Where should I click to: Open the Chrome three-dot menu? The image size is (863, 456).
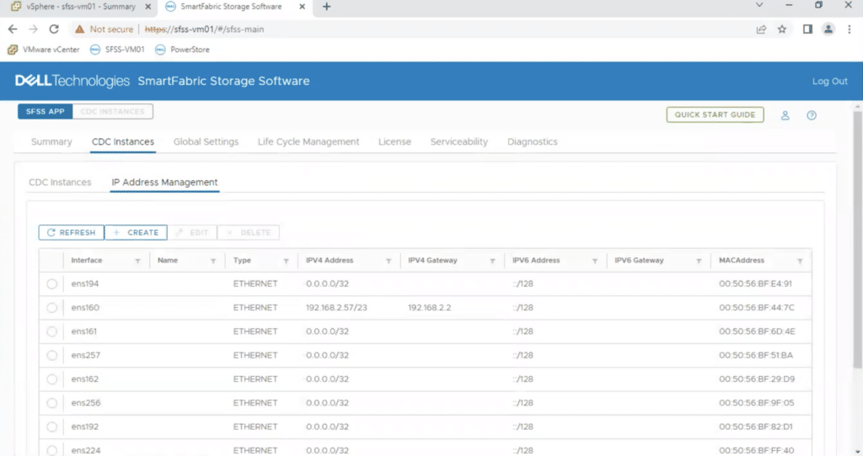[x=850, y=29]
